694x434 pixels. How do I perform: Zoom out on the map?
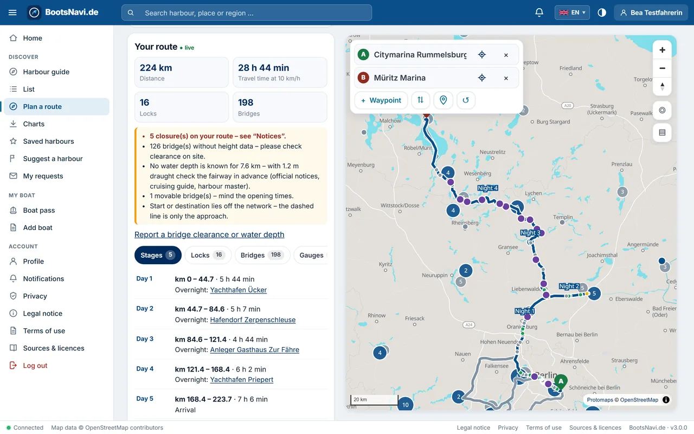(662, 68)
